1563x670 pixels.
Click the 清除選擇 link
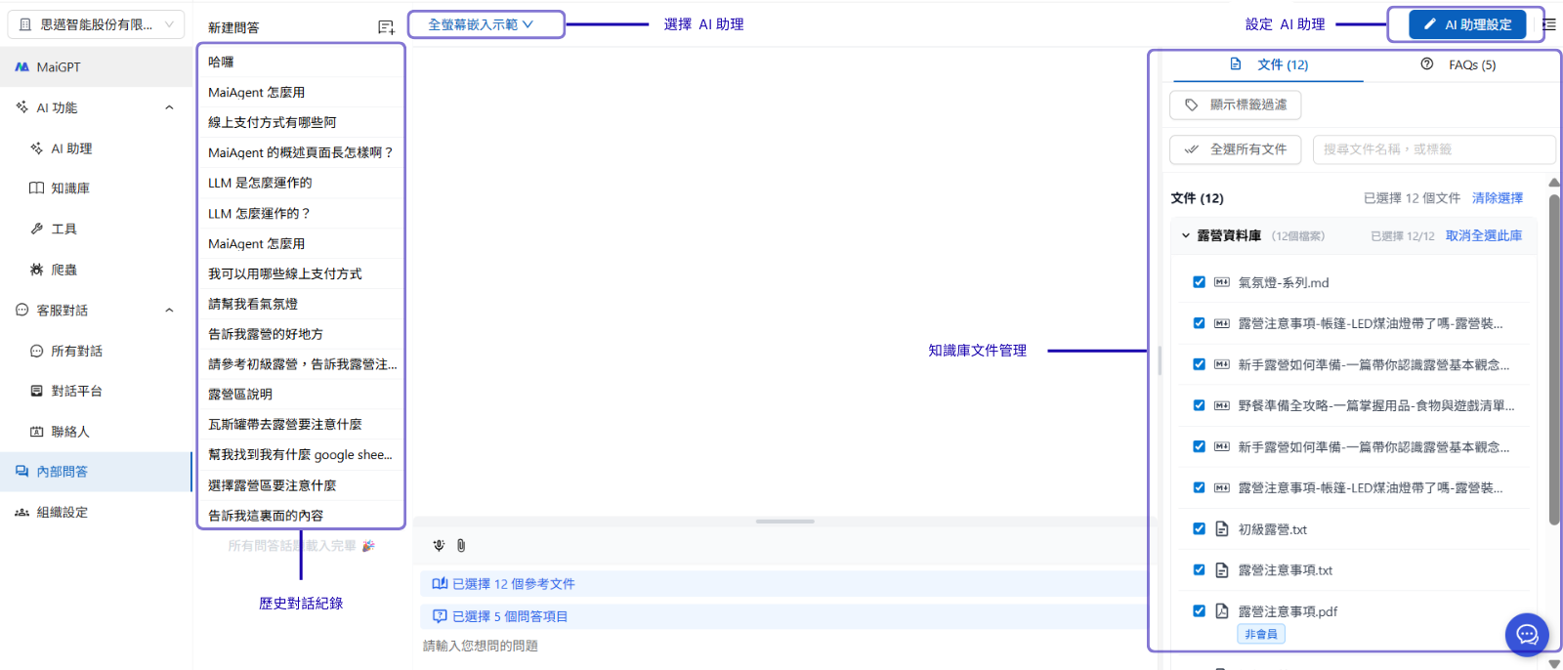pos(1497,198)
